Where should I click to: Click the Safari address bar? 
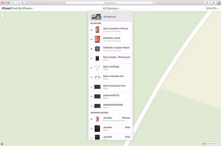[x=110, y=3]
